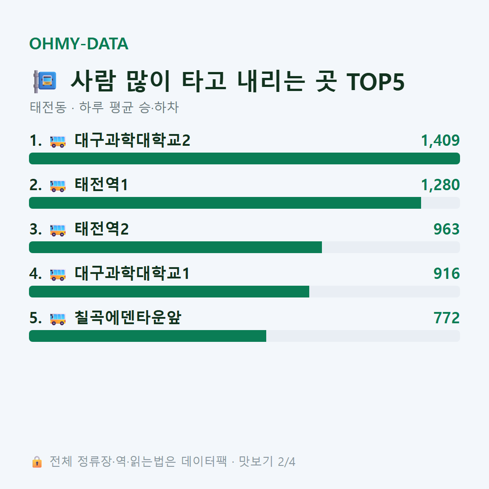Select the 칠곡에덴타운앞 stop name
This screenshot has width=489, height=489.
coord(128,318)
